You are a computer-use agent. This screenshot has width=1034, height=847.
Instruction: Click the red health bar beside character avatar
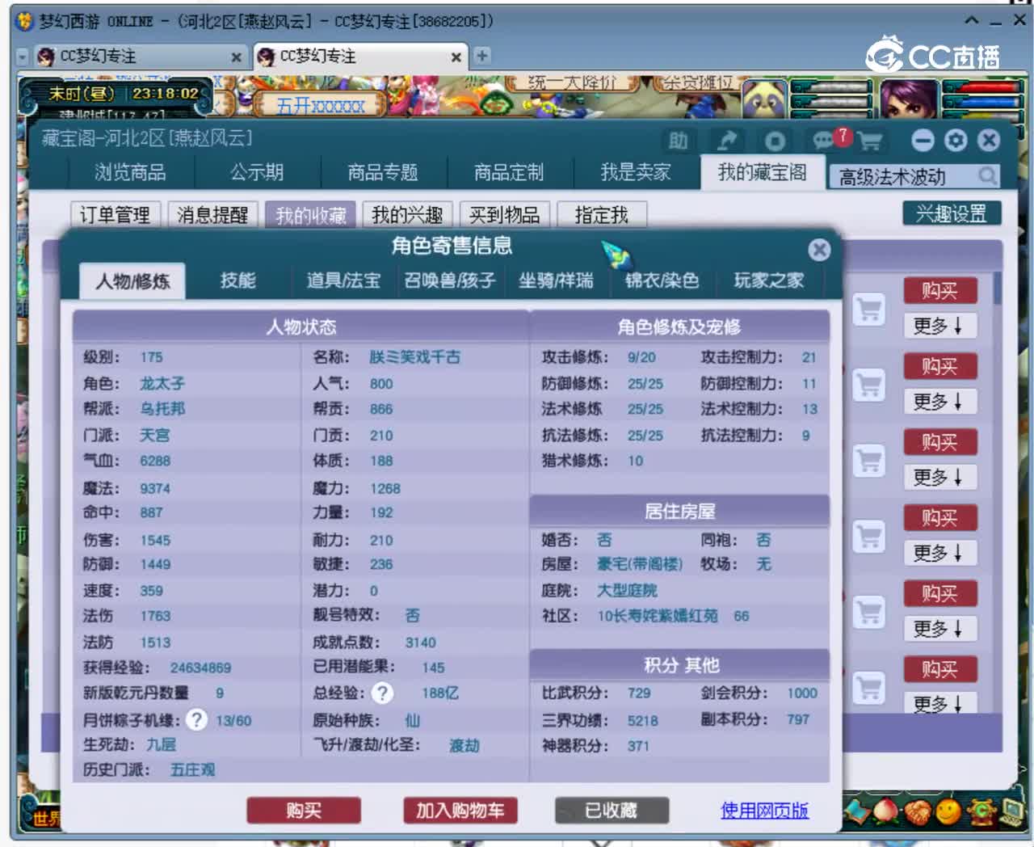(x=981, y=86)
